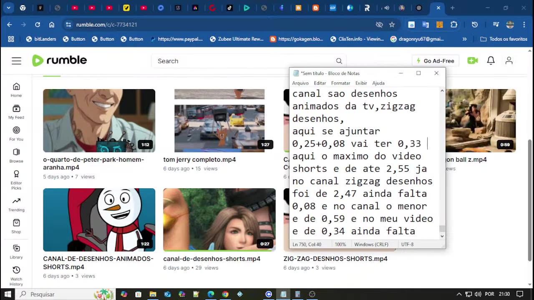Open Watch History in sidebar

click(16, 275)
